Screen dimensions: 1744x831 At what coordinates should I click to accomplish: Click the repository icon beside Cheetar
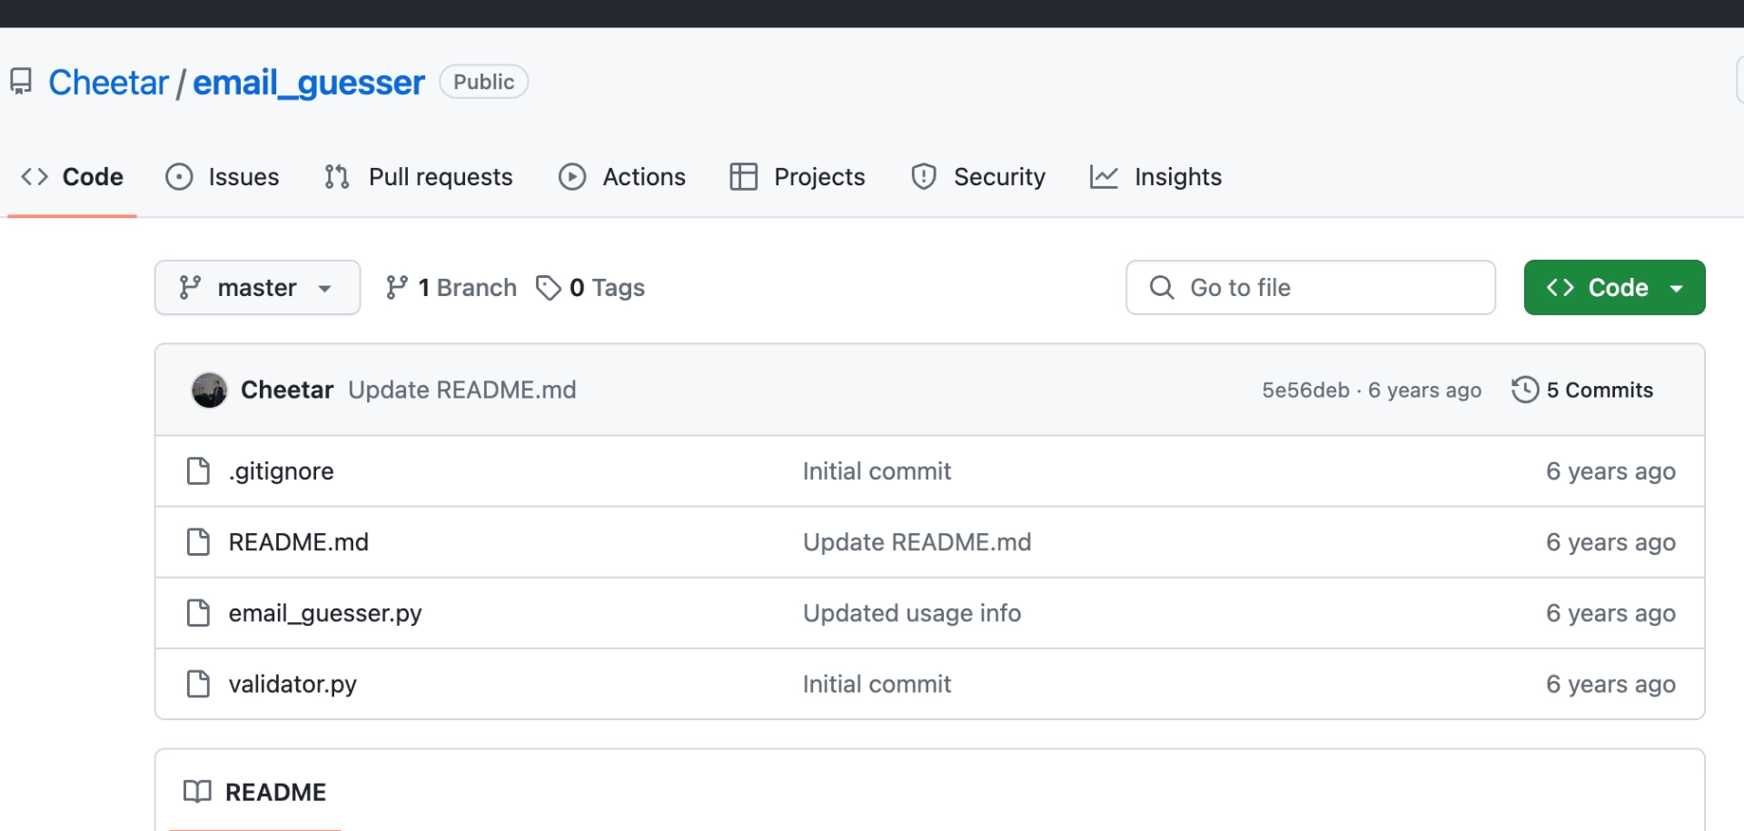click(x=21, y=82)
